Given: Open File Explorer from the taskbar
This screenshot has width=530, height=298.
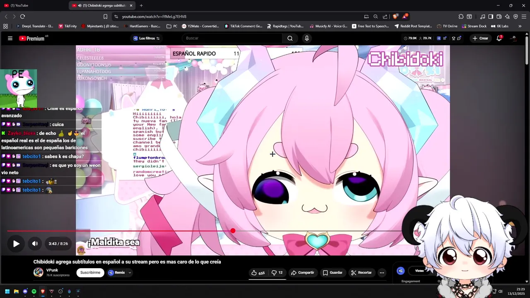Looking at the screenshot, I should click(x=16, y=291).
